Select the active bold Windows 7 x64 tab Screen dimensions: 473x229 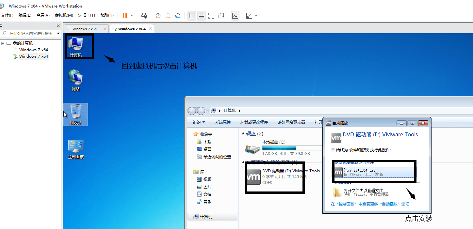[x=132, y=29]
